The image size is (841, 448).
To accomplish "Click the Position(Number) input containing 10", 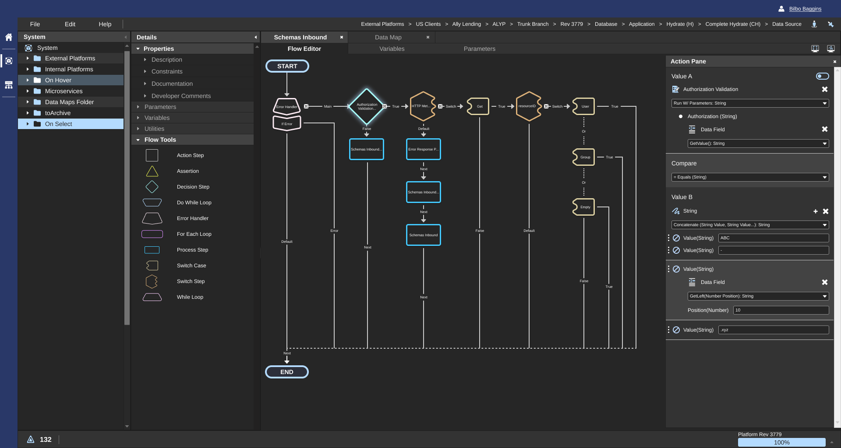I will (781, 310).
